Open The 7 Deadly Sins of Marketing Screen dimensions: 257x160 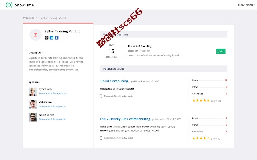pos(125,119)
